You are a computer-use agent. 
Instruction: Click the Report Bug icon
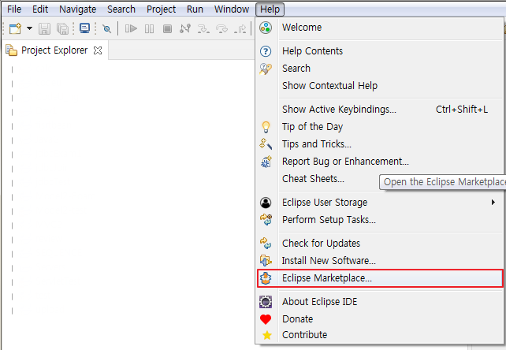[266, 162]
